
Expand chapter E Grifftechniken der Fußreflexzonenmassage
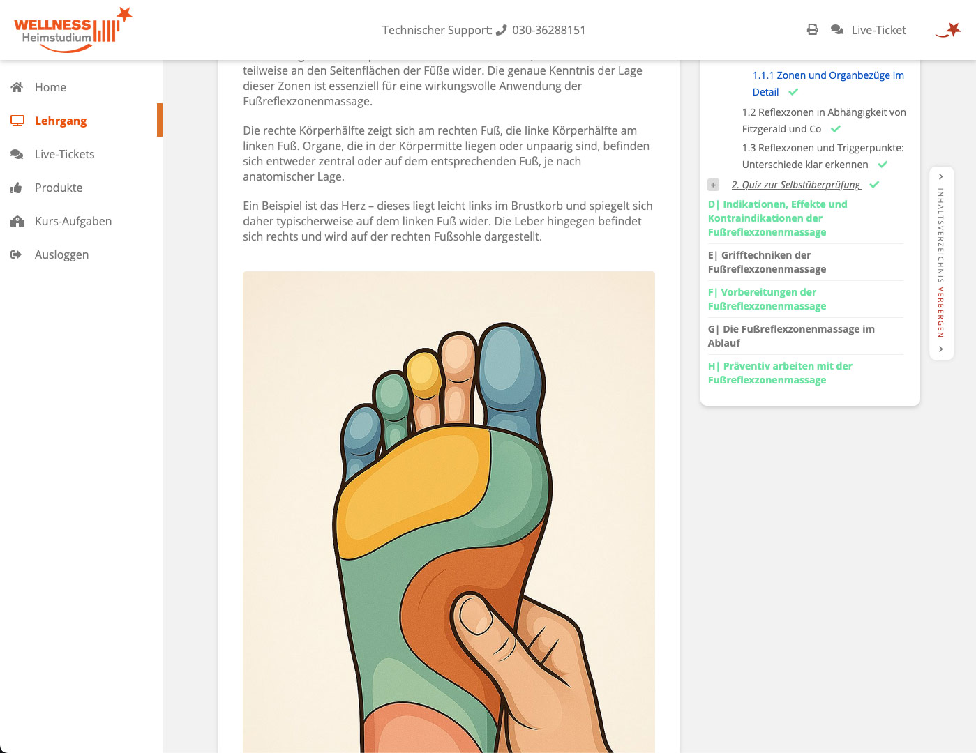tap(767, 262)
